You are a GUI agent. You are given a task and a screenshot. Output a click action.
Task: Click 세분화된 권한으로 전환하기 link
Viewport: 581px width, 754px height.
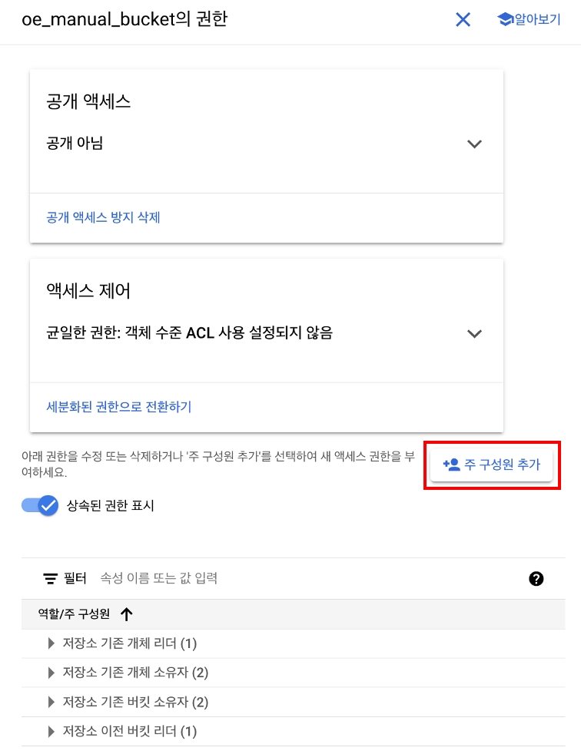point(118,407)
